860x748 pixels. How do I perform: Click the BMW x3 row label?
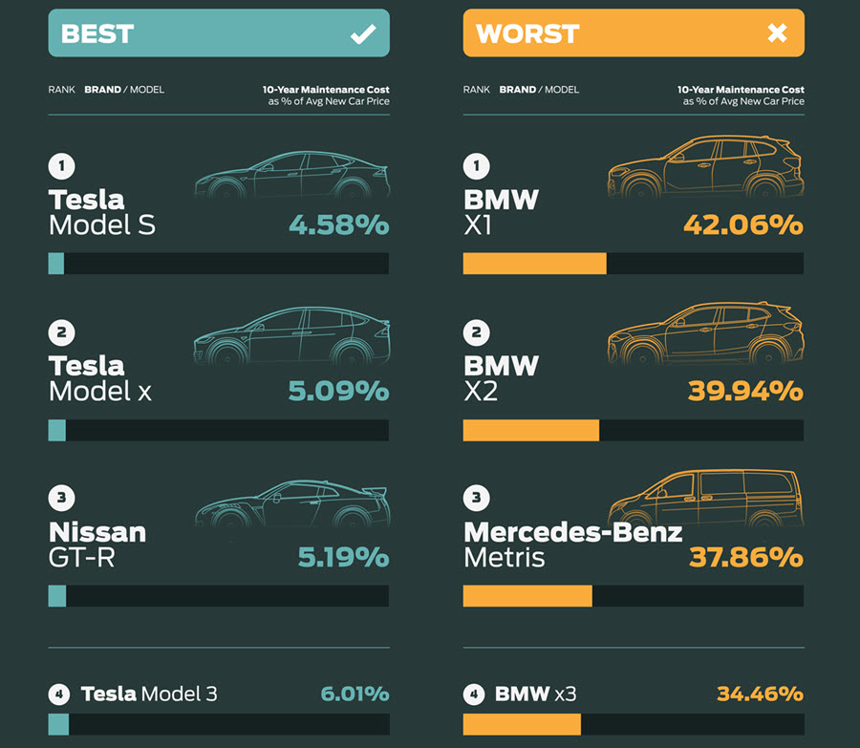(535, 695)
